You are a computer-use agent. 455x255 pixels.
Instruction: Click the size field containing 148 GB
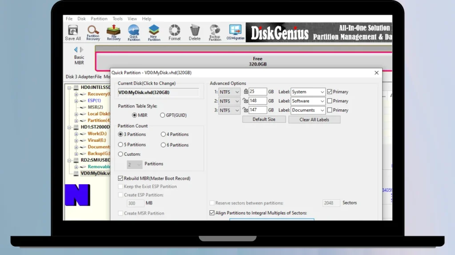tap(257, 101)
